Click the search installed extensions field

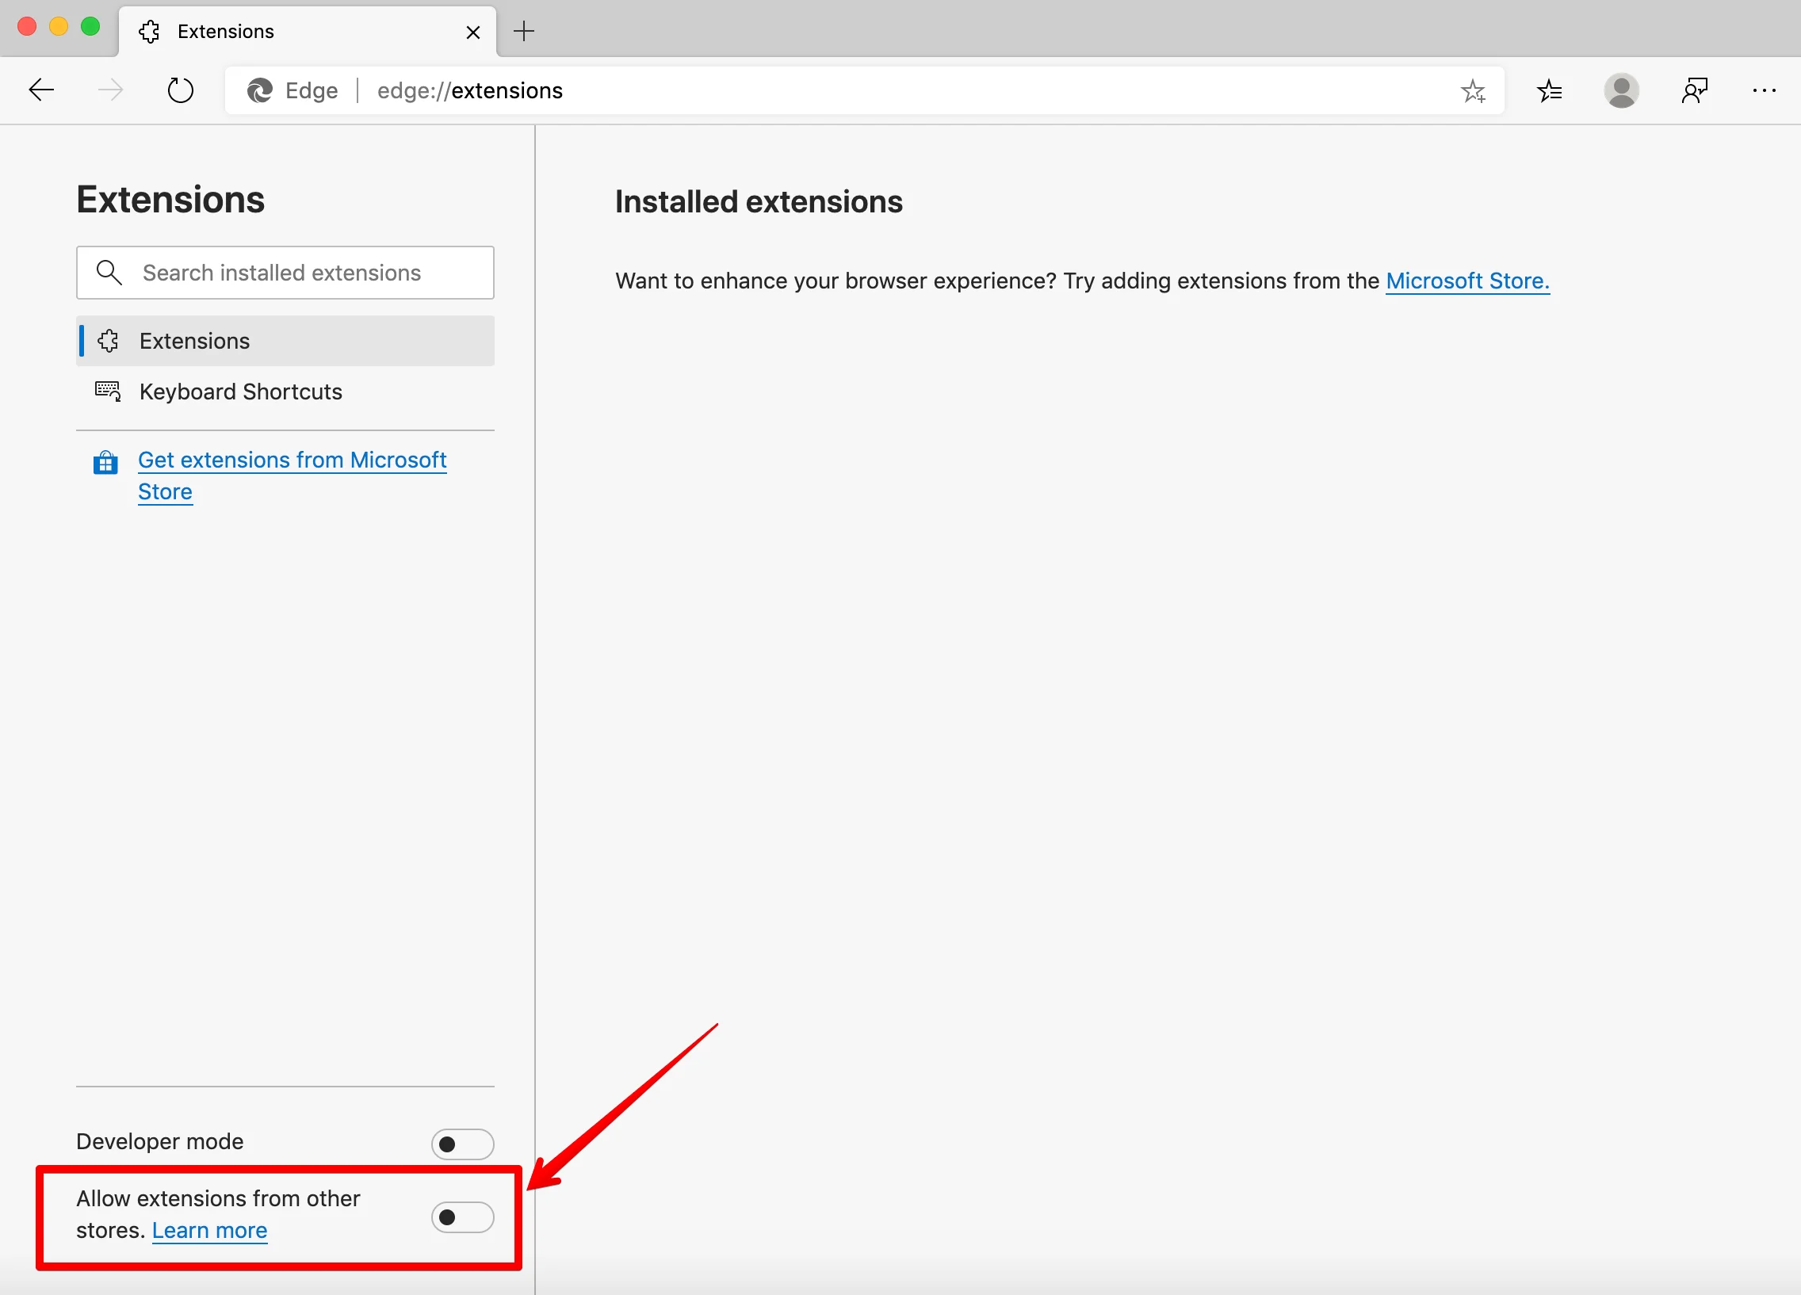pos(285,273)
